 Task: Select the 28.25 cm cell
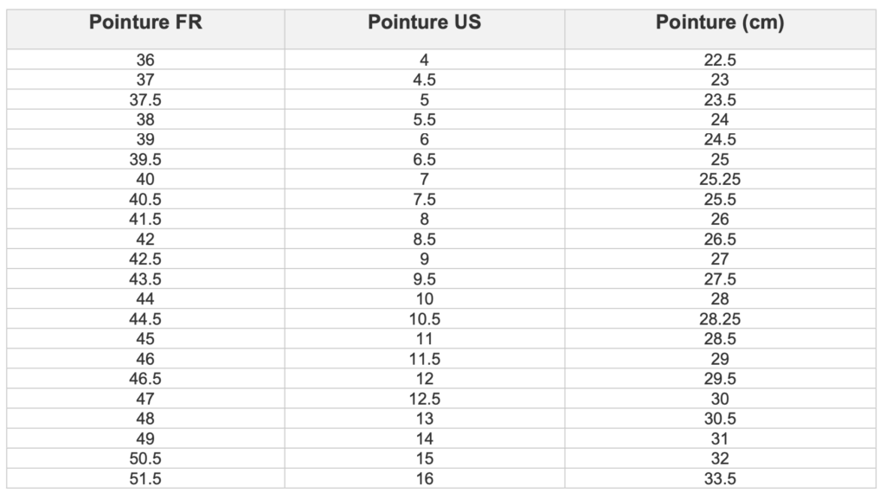tap(720, 319)
